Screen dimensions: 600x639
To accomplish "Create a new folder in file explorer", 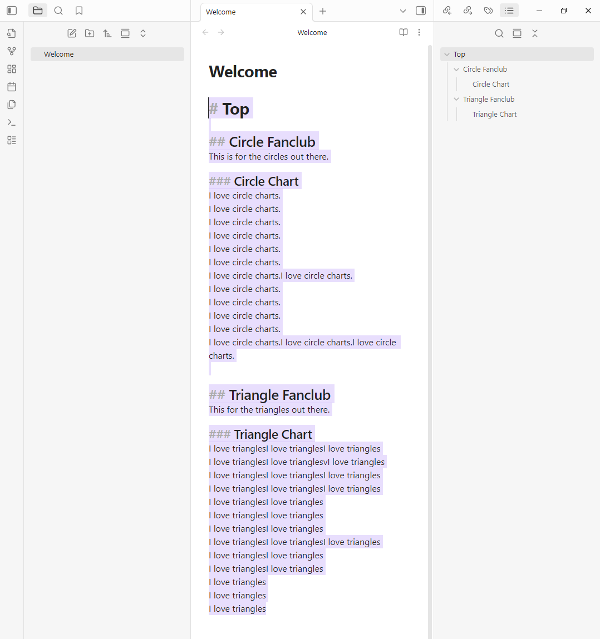I will (90, 33).
